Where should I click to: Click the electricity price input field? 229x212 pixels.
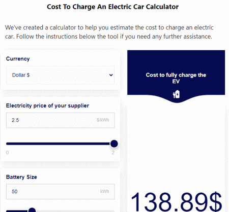coord(60,120)
